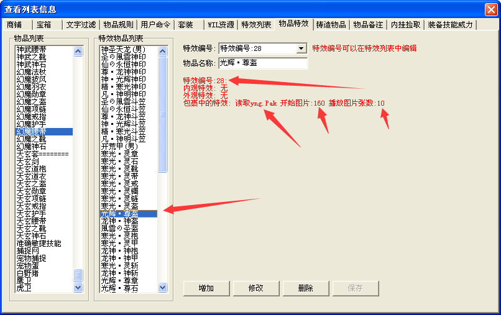Click the disabled 保存 button

click(x=356, y=288)
